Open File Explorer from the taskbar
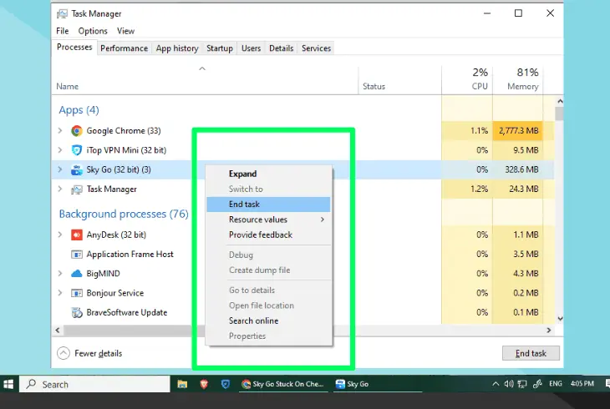610x409 pixels. coord(182,384)
